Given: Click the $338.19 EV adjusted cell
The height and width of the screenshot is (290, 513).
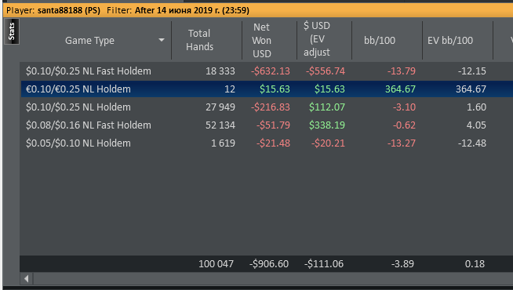Looking at the screenshot, I should point(327,125).
